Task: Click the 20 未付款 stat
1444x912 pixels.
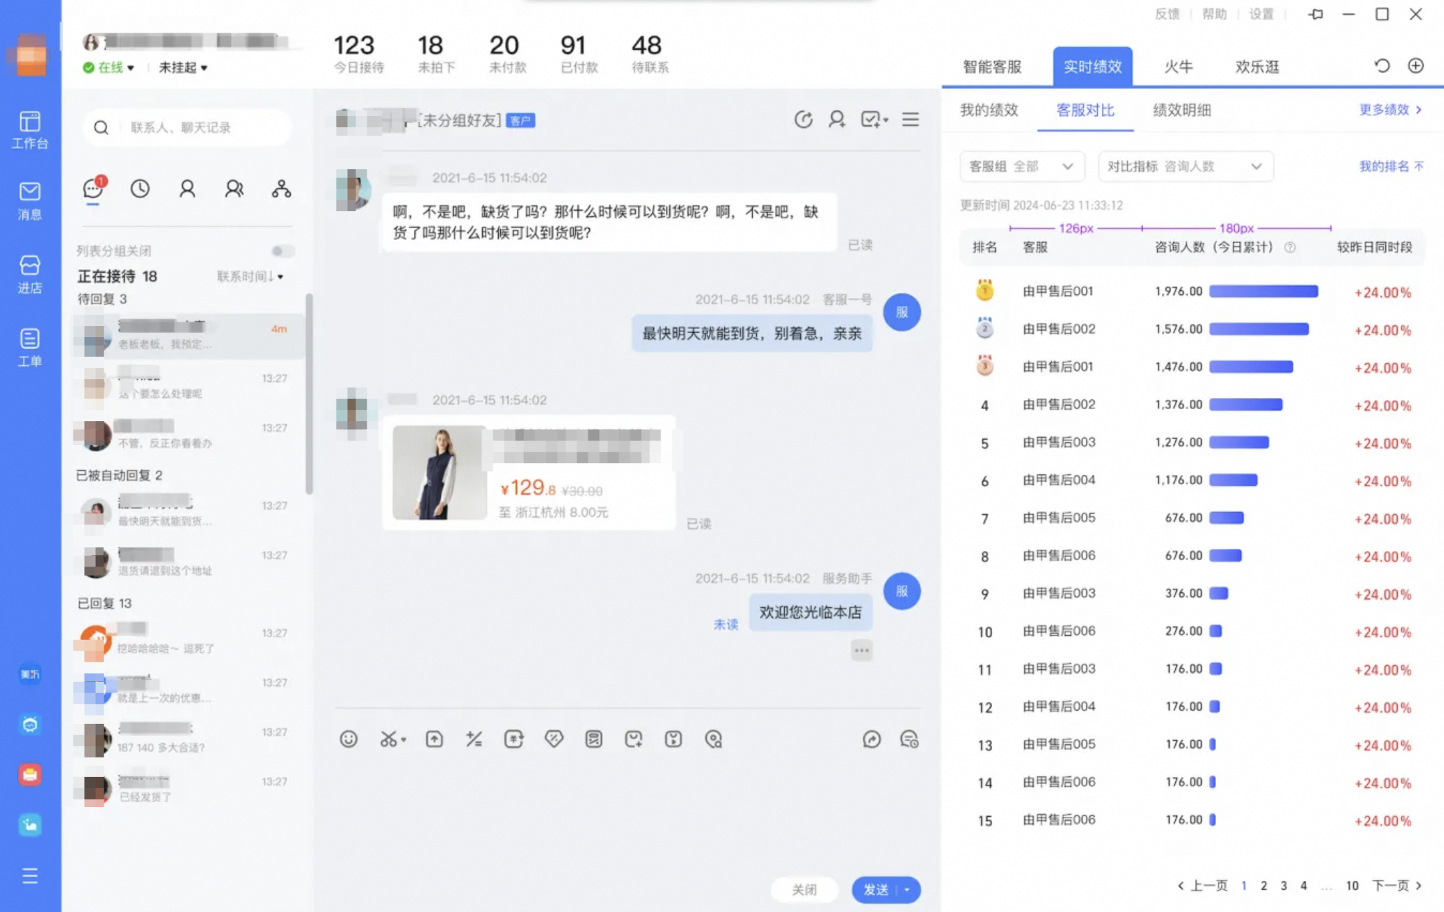Action: (x=507, y=53)
